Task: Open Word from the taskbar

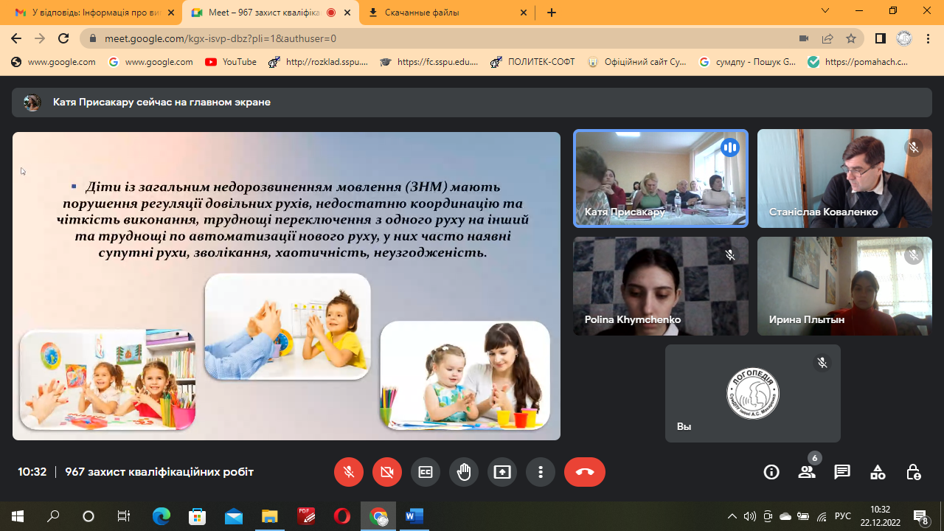Action: pyautogui.click(x=414, y=516)
